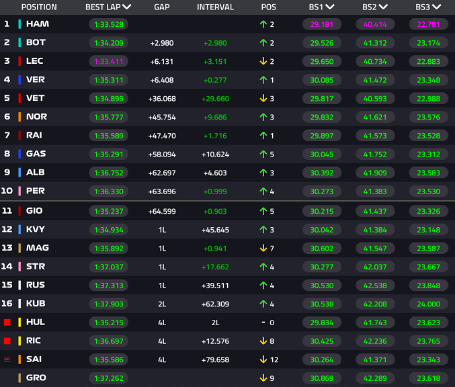
Task: Open the BS1 column dropdown chevron
Action: click(x=330, y=7)
